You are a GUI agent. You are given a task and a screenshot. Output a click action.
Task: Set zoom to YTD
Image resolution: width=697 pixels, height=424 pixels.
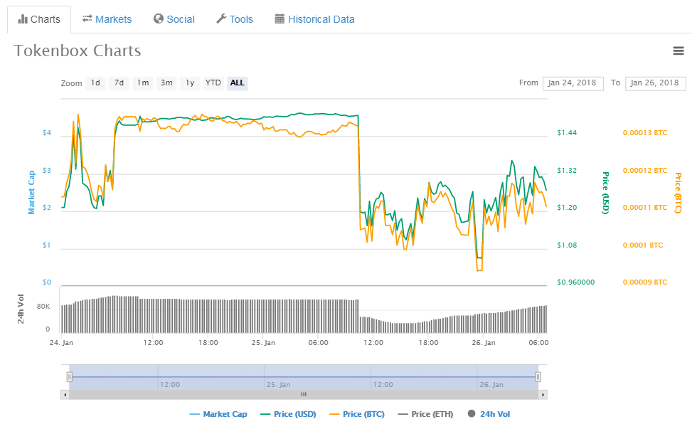tap(213, 83)
